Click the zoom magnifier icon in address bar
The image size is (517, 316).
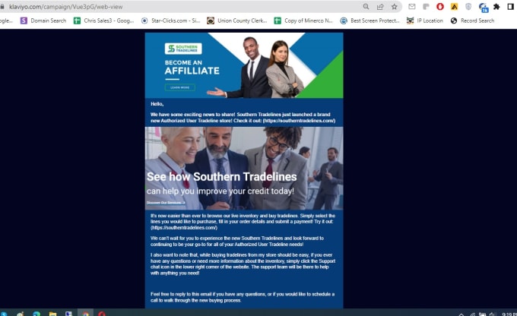coord(366,7)
